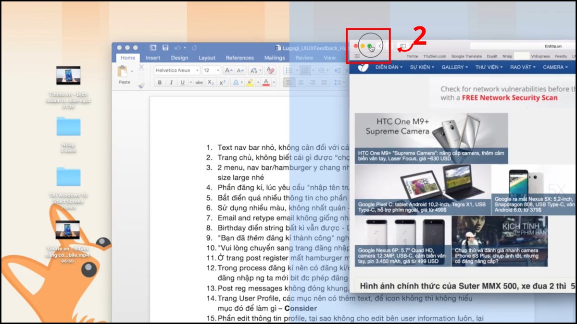The image size is (577, 324).
Task: Open the Text Highlight Color tool
Action: [x=250, y=82]
